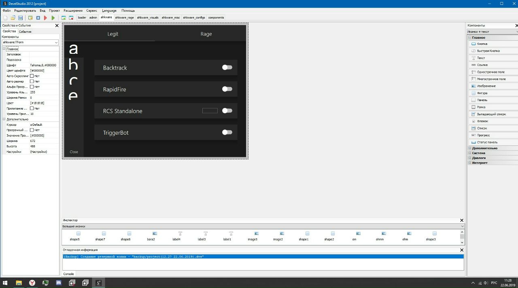The height and width of the screenshot is (288, 518).
Task: Click the Close label in the form
Action: 74,152
